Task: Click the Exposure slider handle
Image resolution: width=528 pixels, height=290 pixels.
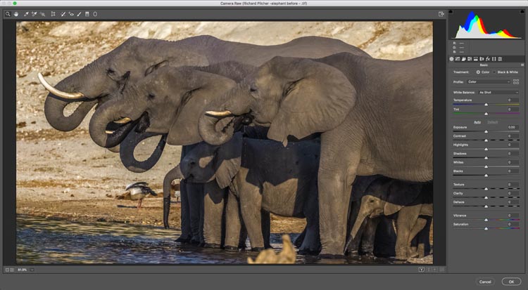Action: (486, 131)
